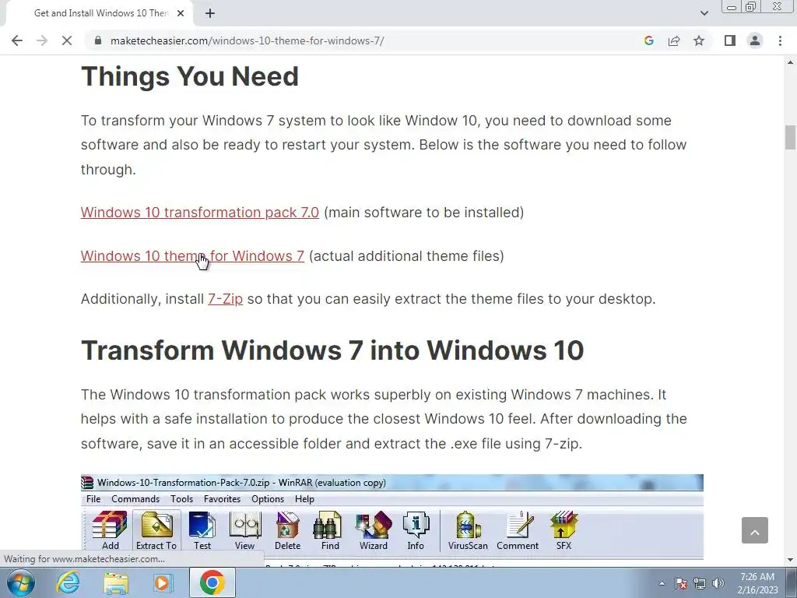The width and height of the screenshot is (797, 598).
Task: Open Google search icon in address bar
Action: point(648,40)
